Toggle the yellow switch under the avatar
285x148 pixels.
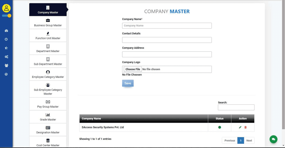pyautogui.click(x=7, y=16)
